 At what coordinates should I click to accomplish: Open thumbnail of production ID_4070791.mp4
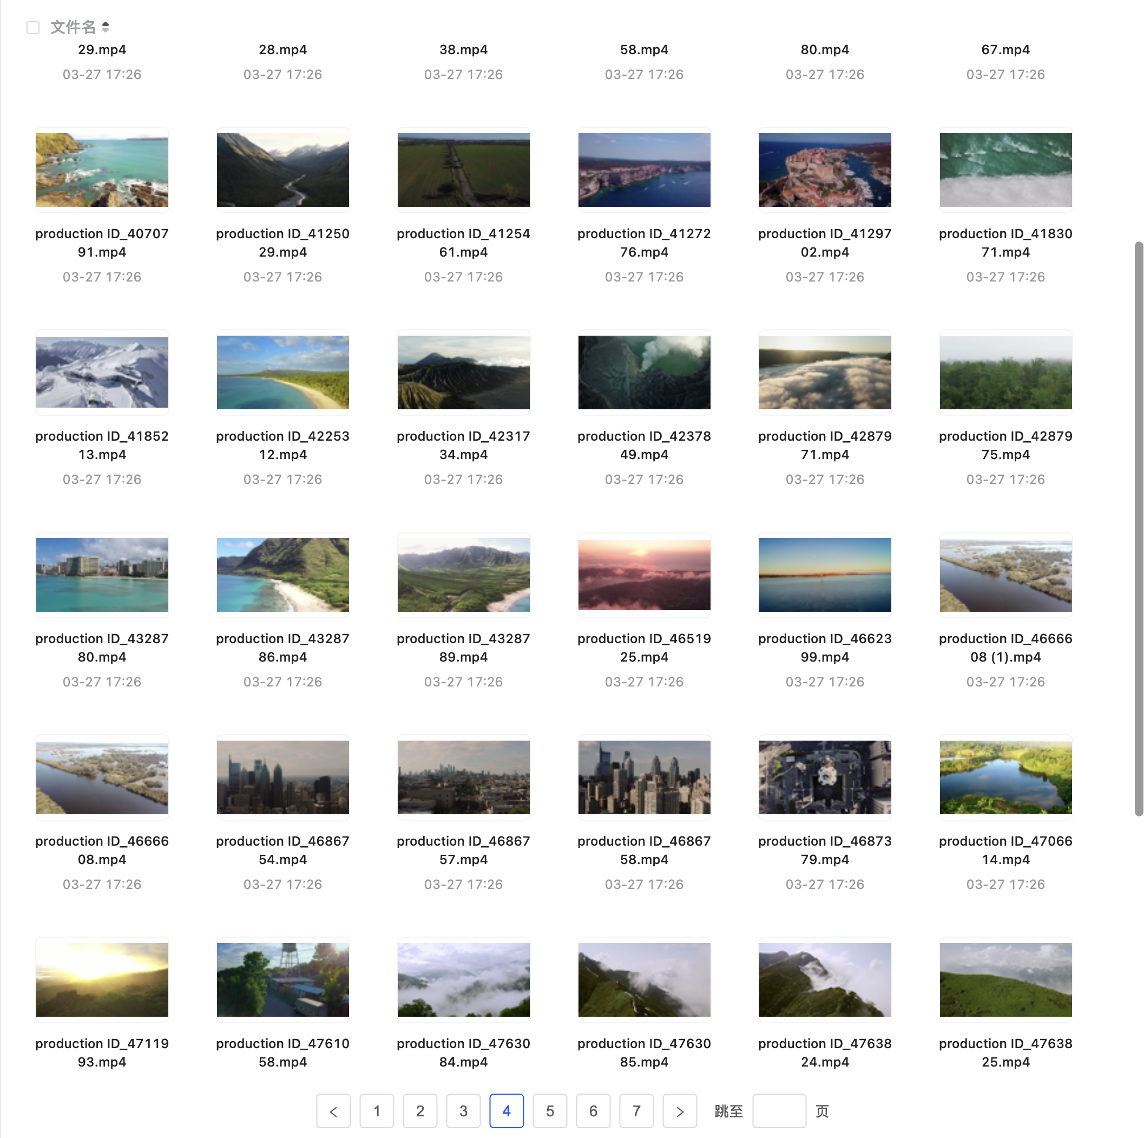click(102, 170)
